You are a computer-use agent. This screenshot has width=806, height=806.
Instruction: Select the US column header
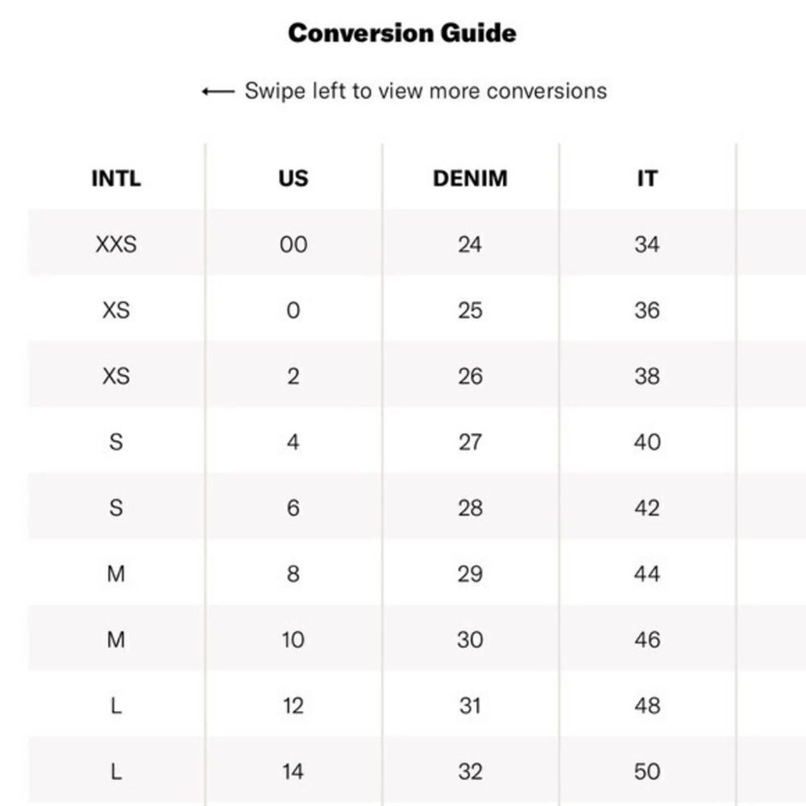click(x=293, y=178)
